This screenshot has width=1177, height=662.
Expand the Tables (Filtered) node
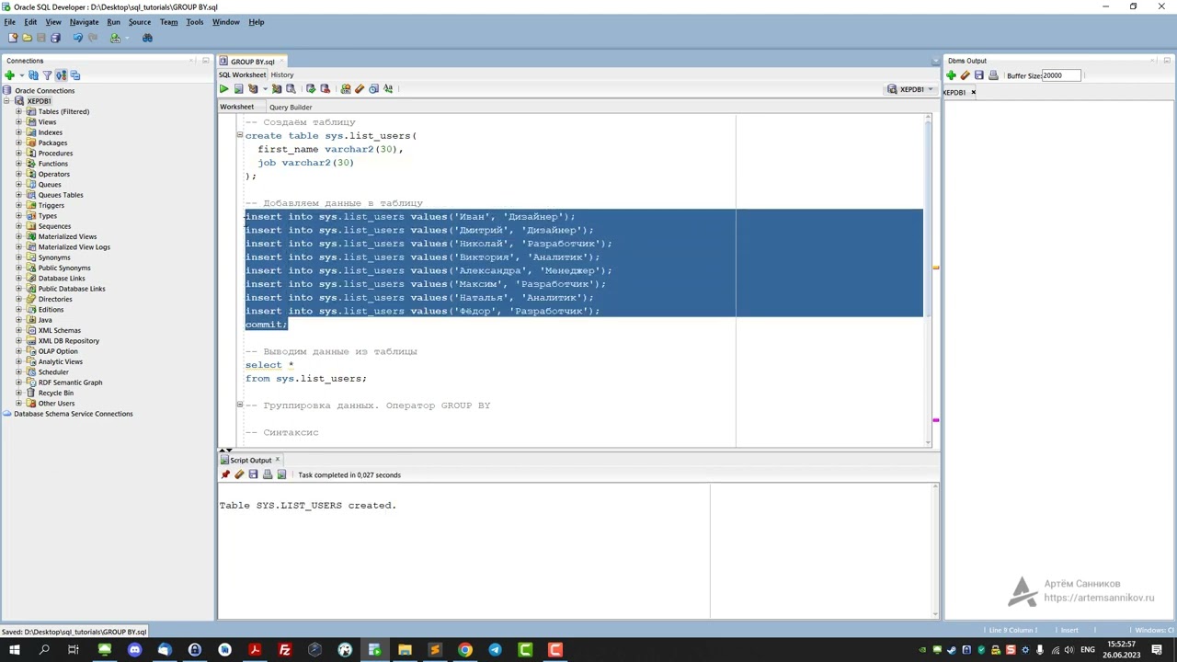click(18, 111)
